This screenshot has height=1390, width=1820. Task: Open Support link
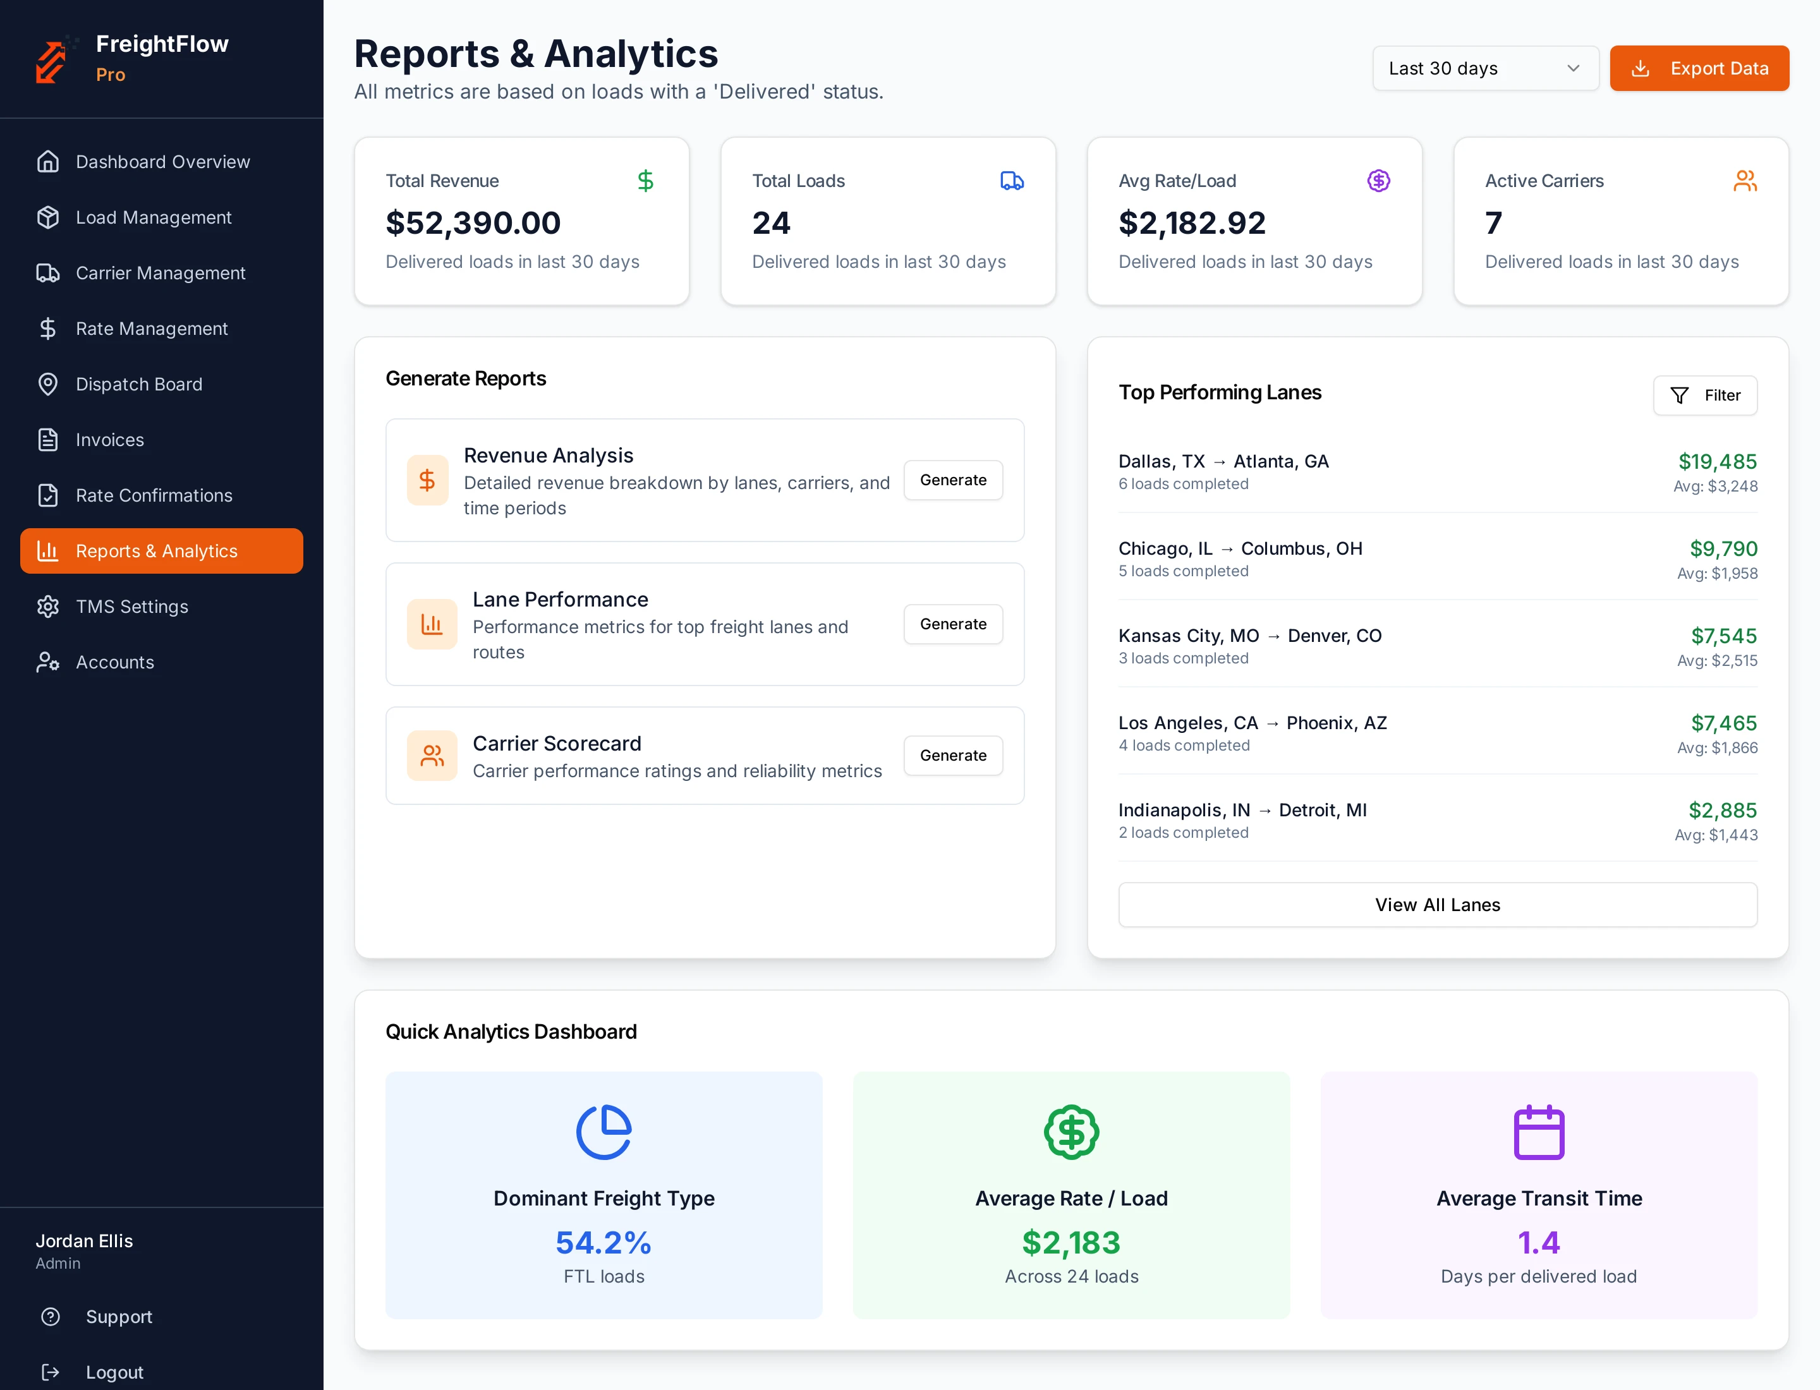161,1316
